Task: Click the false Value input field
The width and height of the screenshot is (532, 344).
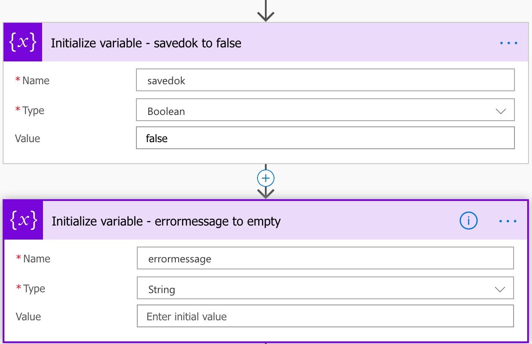Action: click(325, 138)
